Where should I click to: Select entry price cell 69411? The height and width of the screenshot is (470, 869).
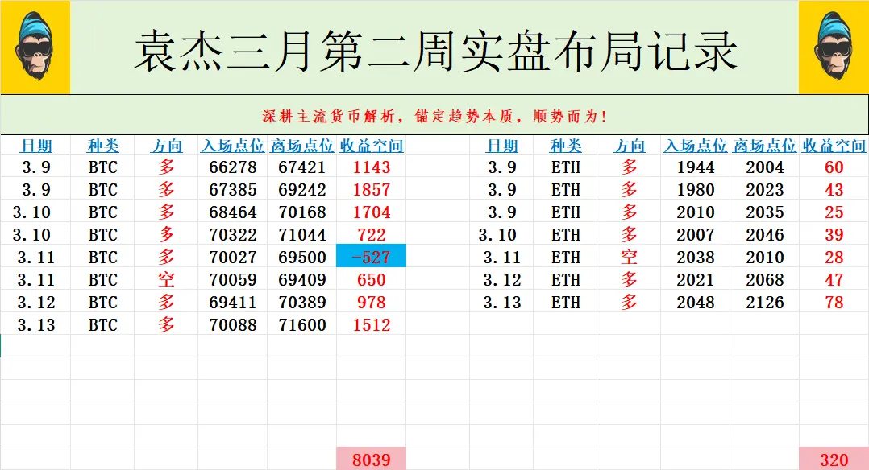tap(233, 303)
